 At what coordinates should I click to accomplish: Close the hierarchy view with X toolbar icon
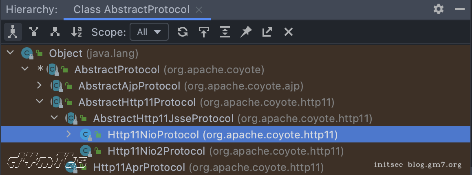(289, 32)
